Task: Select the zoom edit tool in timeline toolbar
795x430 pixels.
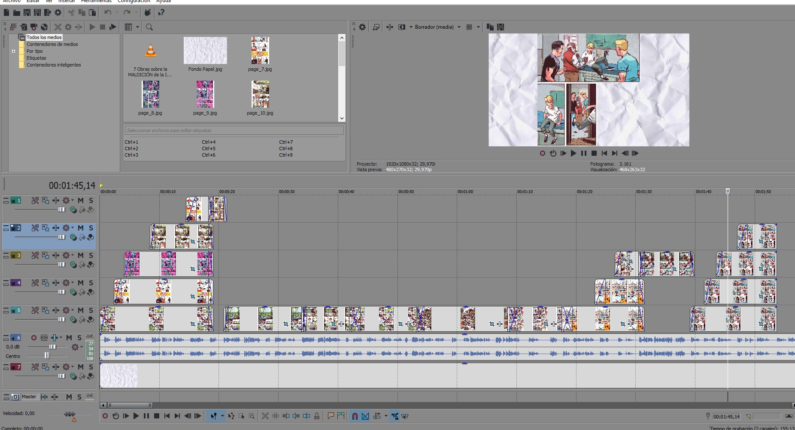Action: [252, 416]
